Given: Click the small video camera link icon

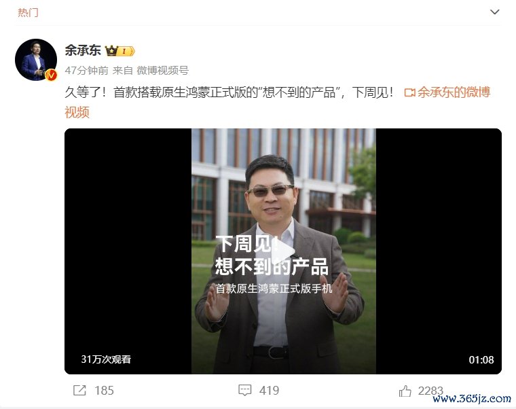Looking at the screenshot, I should point(409,92).
